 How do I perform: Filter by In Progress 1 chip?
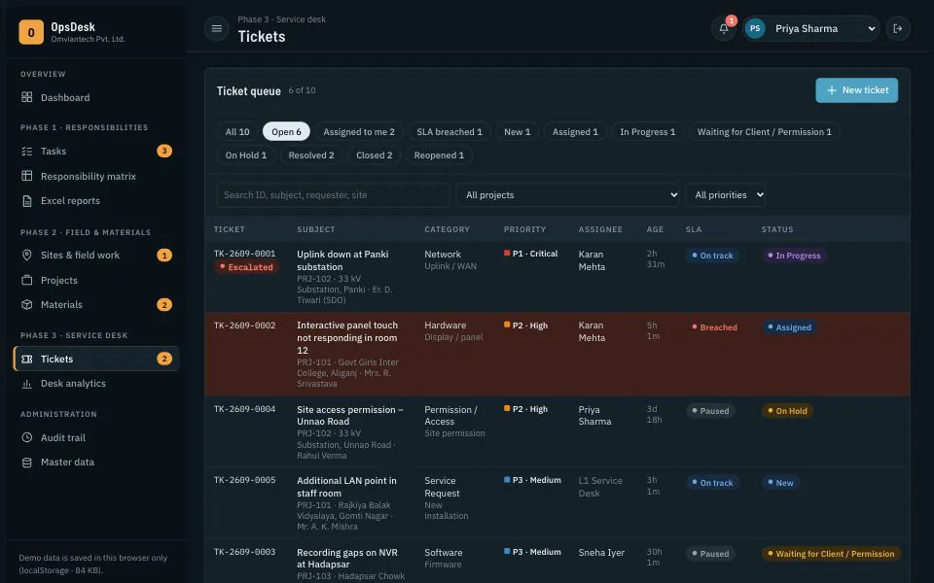point(648,132)
